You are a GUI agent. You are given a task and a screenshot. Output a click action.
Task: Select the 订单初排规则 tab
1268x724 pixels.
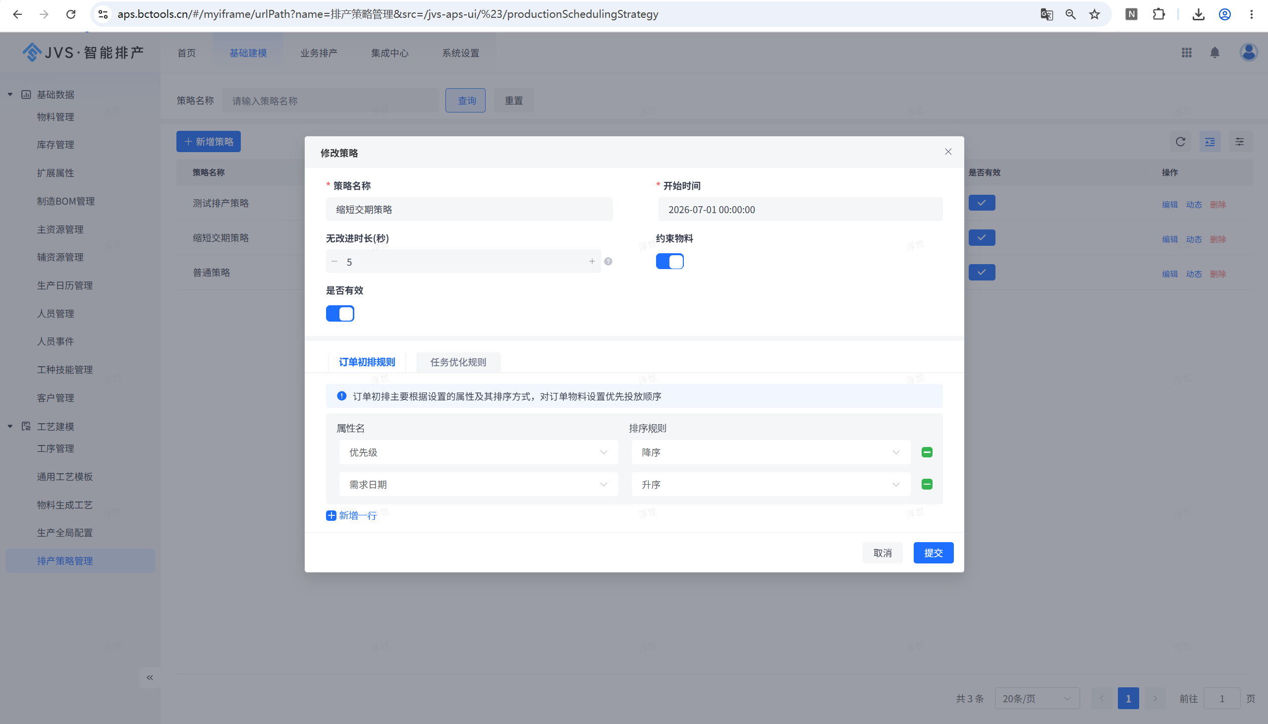367,362
